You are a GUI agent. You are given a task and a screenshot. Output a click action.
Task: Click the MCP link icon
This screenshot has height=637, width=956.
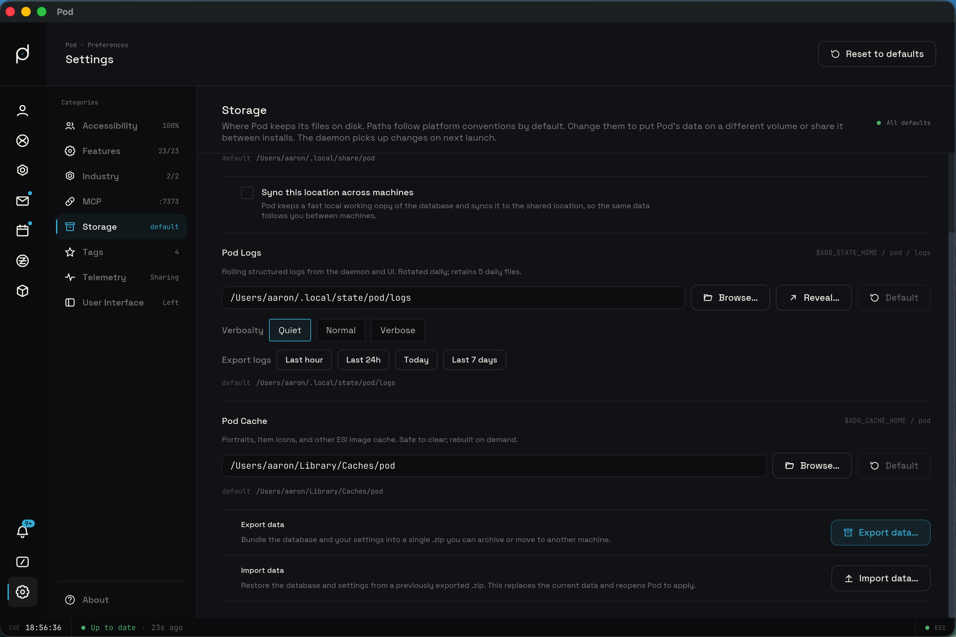pyautogui.click(x=70, y=201)
